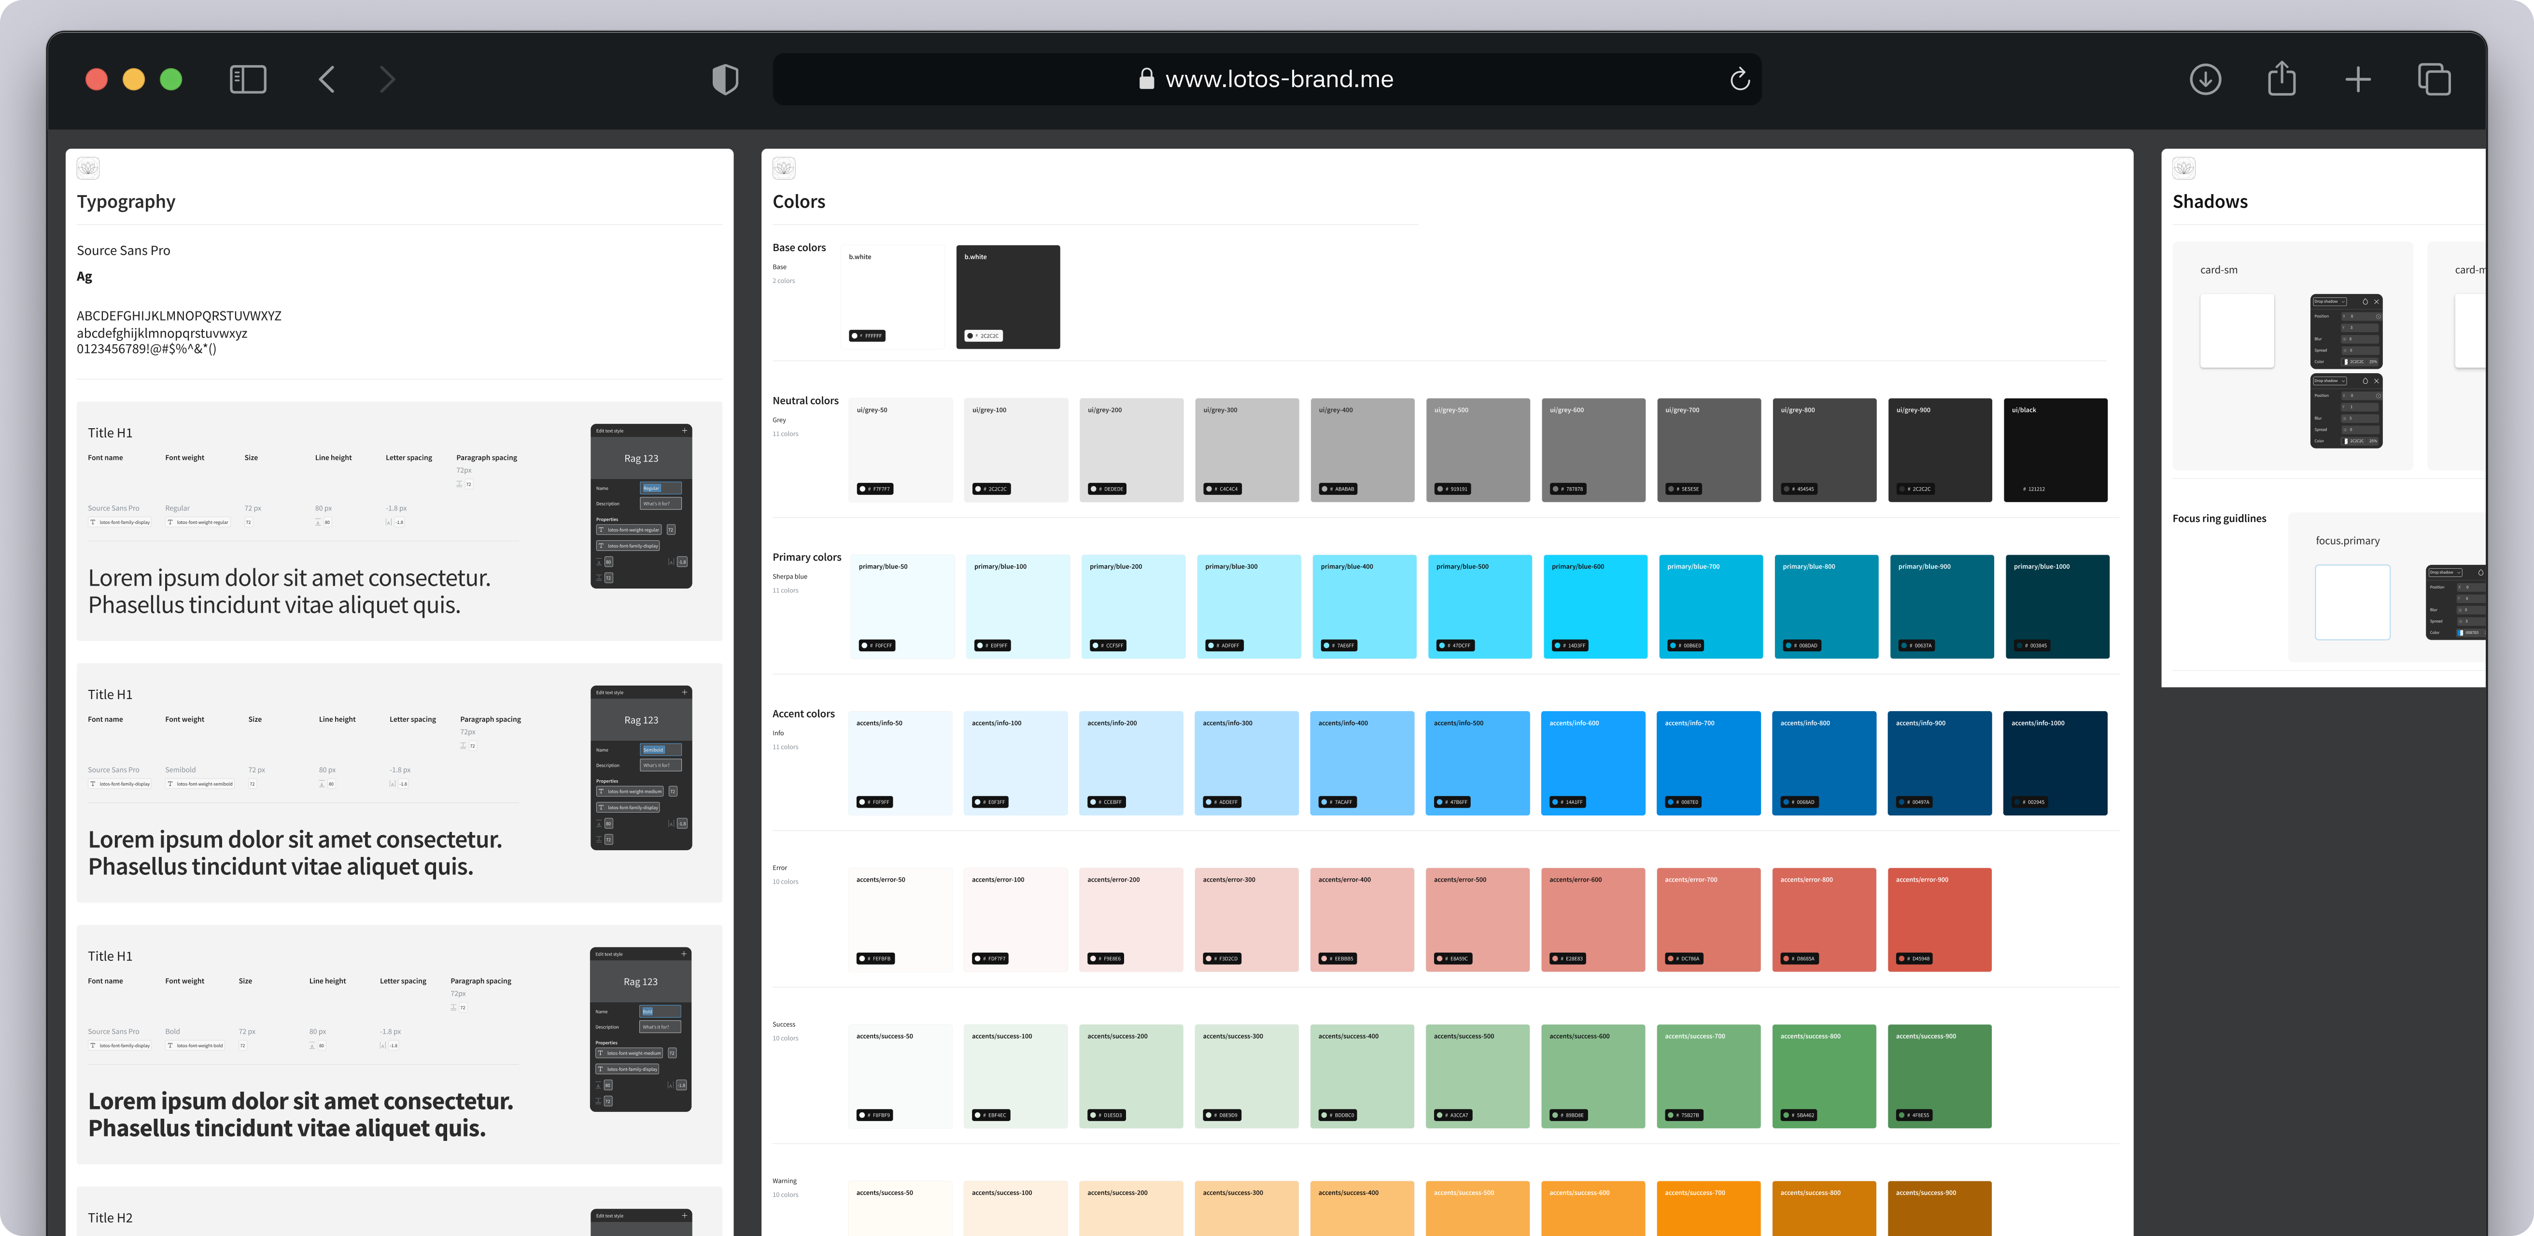Image resolution: width=2534 pixels, height=1236 pixels.
Task: Select the accents/info-100 swatch
Action: point(1016,763)
